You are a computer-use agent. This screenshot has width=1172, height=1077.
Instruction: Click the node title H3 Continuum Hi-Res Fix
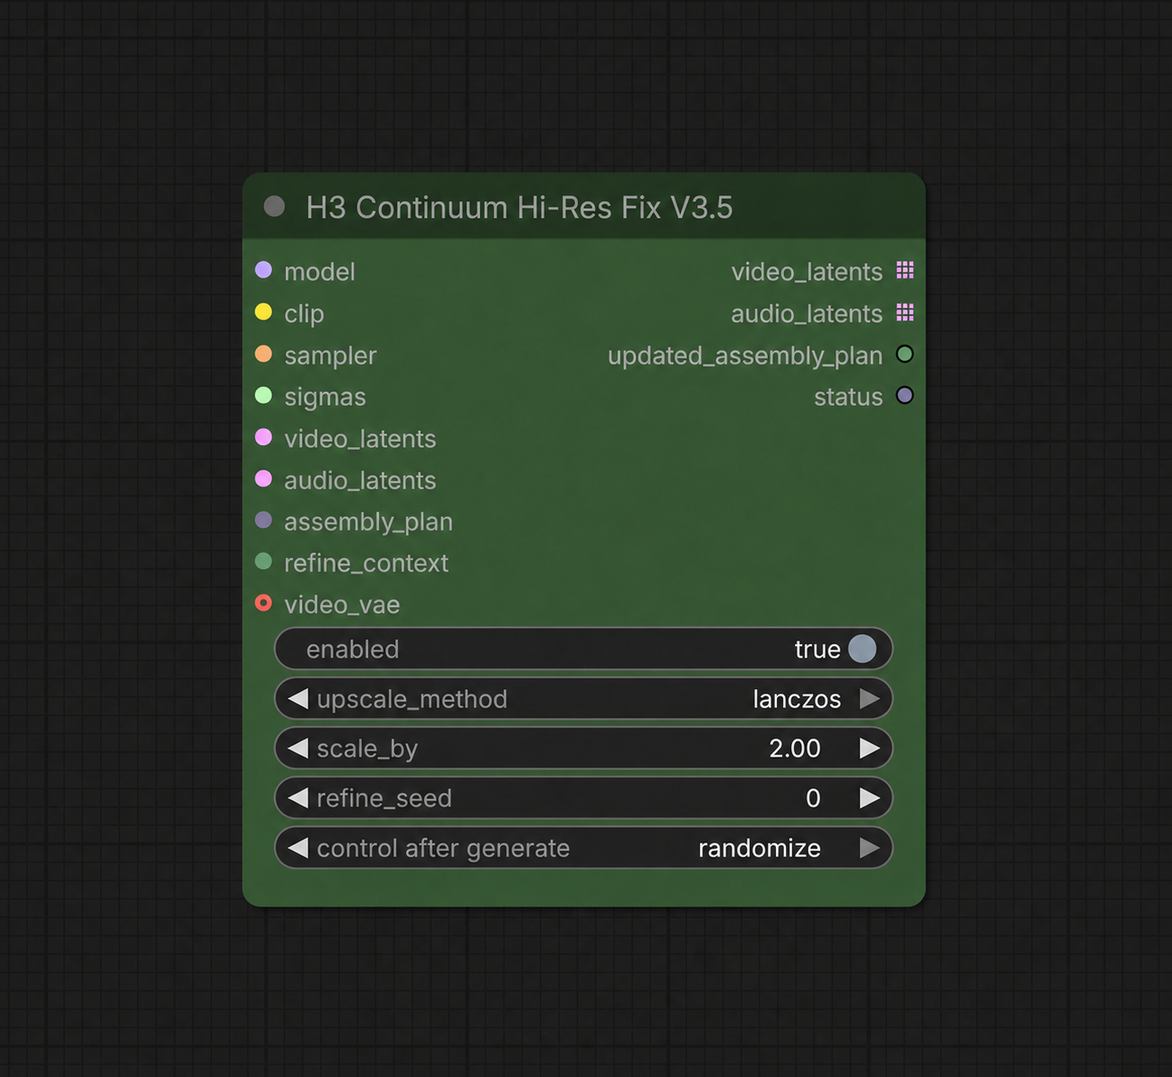pyautogui.click(x=520, y=208)
